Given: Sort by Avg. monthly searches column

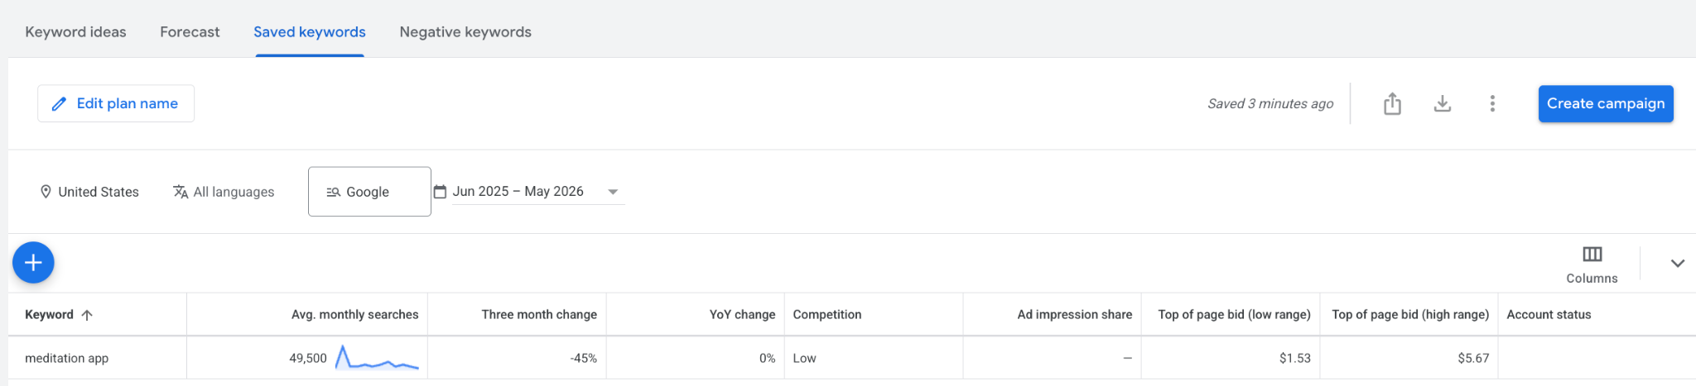Looking at the screenshot, I should pos(354,315).
